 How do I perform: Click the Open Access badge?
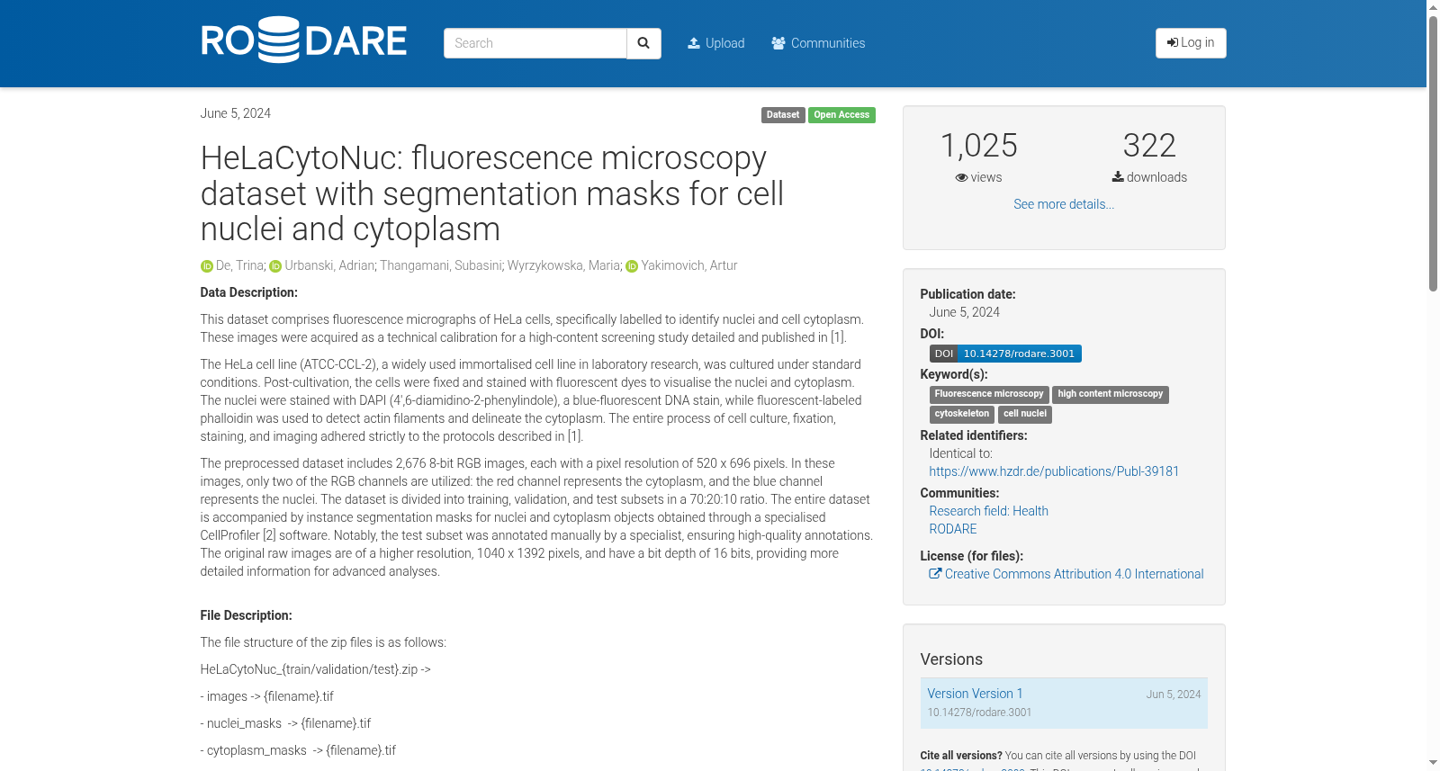[841, 115]
